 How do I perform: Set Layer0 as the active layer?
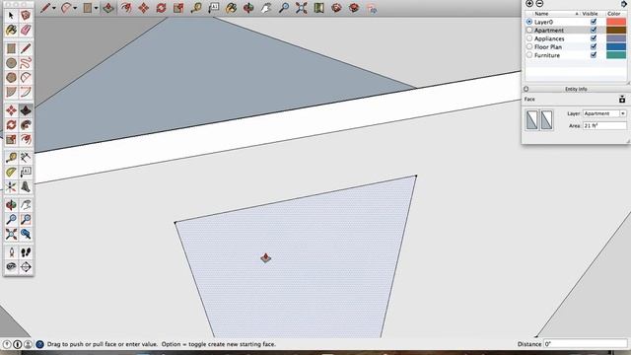tap(529, 22)
